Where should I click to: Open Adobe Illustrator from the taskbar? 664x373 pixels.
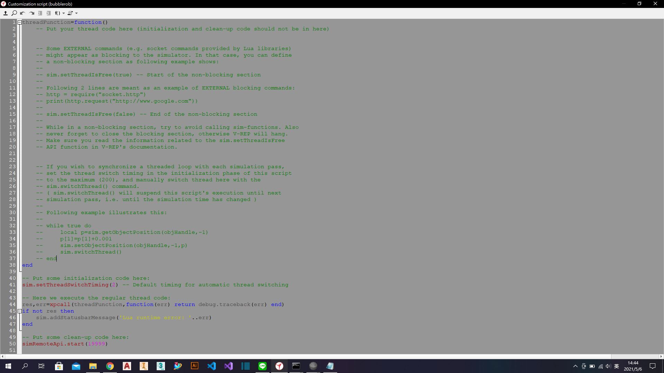pos(195,366)
